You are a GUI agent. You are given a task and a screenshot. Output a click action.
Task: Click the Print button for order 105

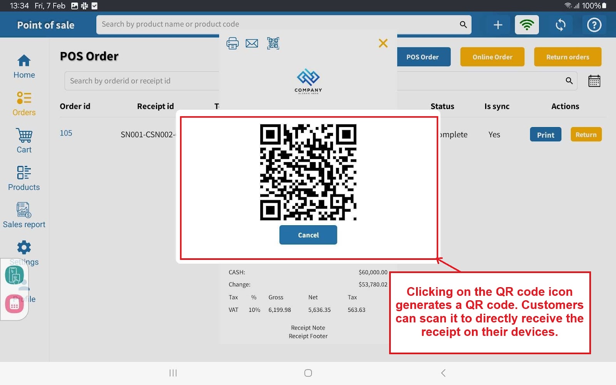pos(545,135)
